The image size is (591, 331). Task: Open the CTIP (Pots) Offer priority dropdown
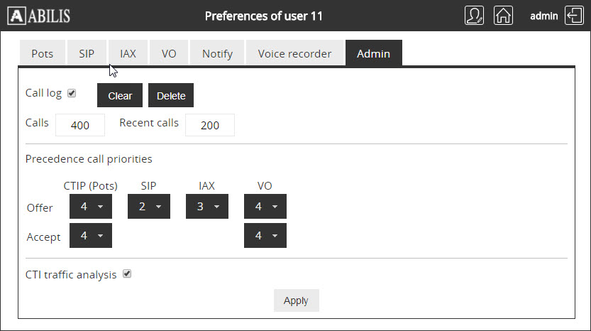click(91, 207)
